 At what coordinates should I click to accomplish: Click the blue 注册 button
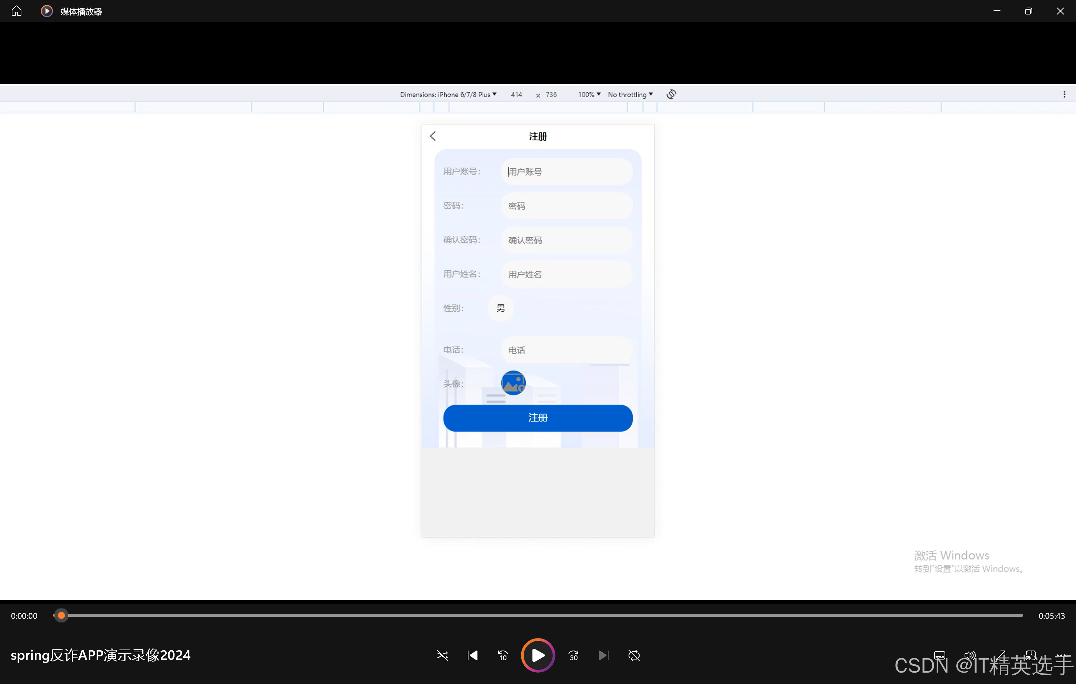537,418
